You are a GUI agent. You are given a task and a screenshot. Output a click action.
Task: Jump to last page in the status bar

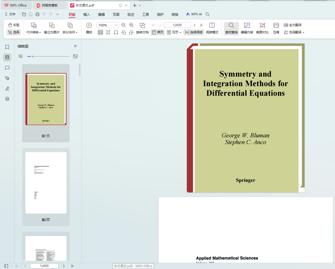tap(72, 266)
